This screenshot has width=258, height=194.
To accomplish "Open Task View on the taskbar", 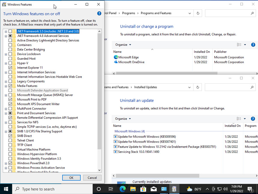I will coord(111,189).
